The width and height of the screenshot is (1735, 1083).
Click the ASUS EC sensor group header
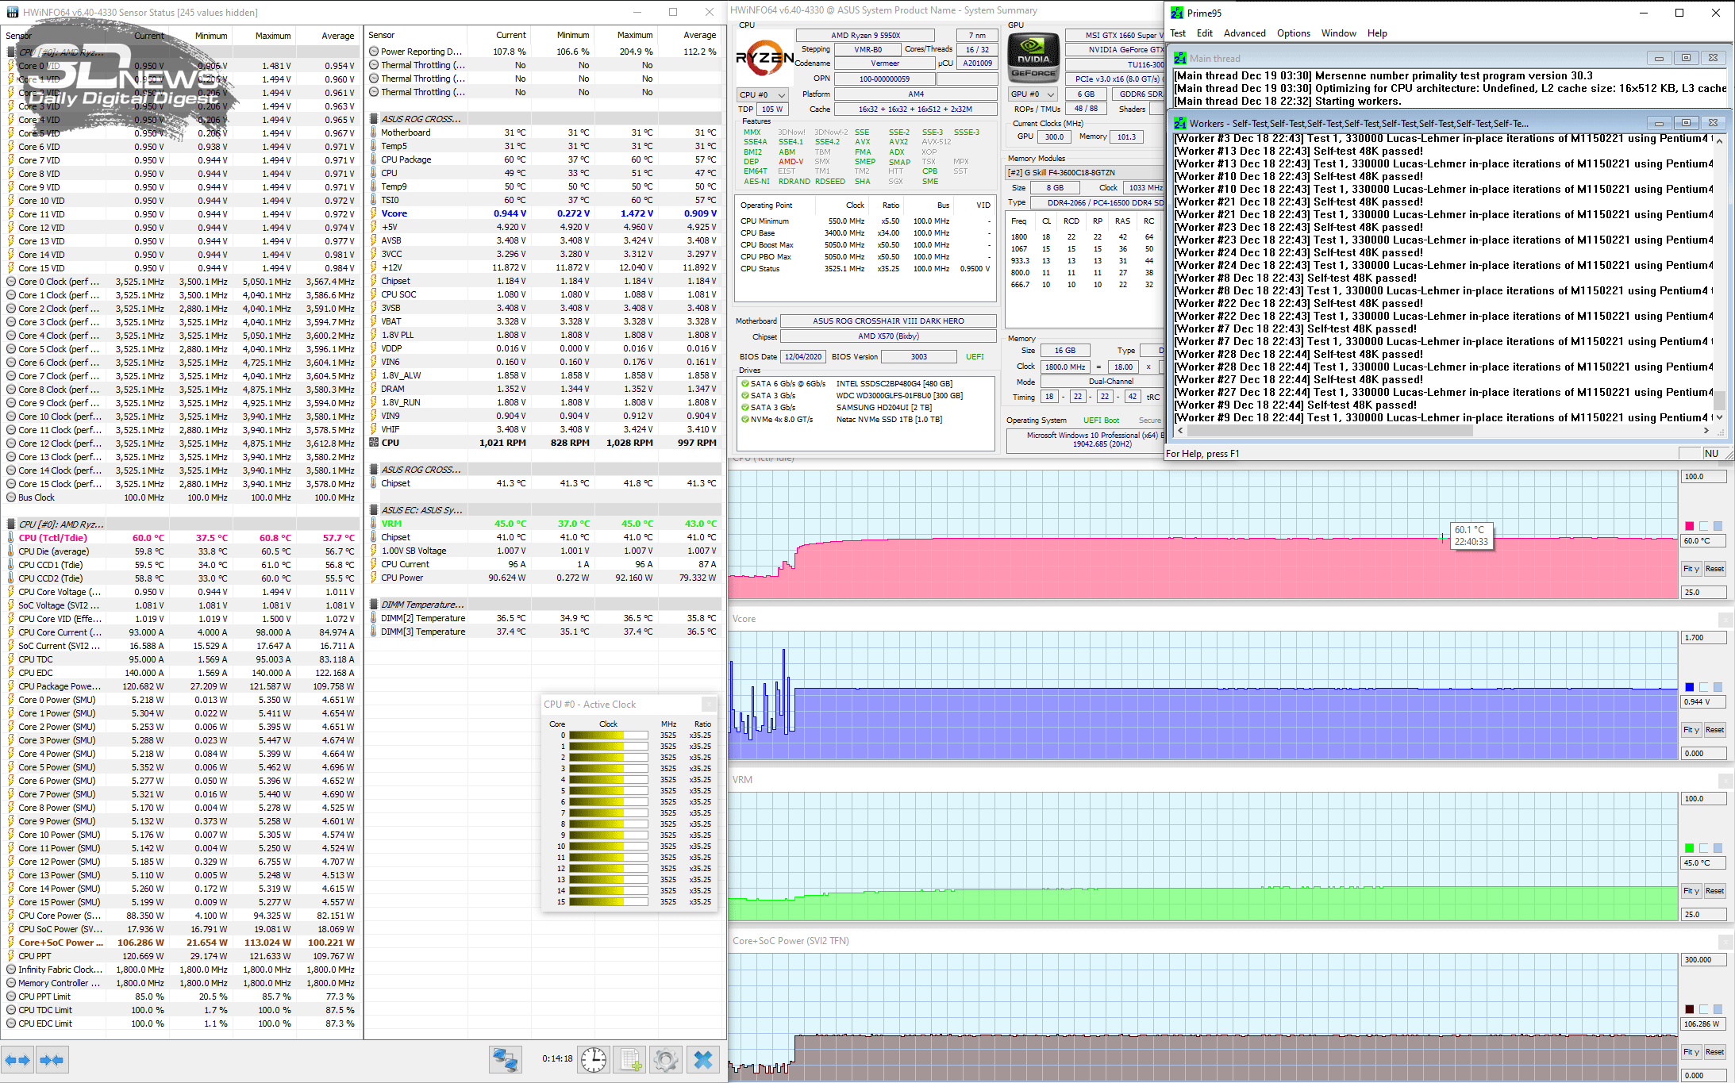click(x=544, y=510)
